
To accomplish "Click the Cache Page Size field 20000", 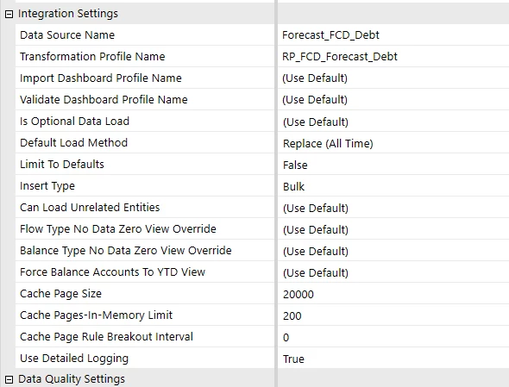I will 393,294.
